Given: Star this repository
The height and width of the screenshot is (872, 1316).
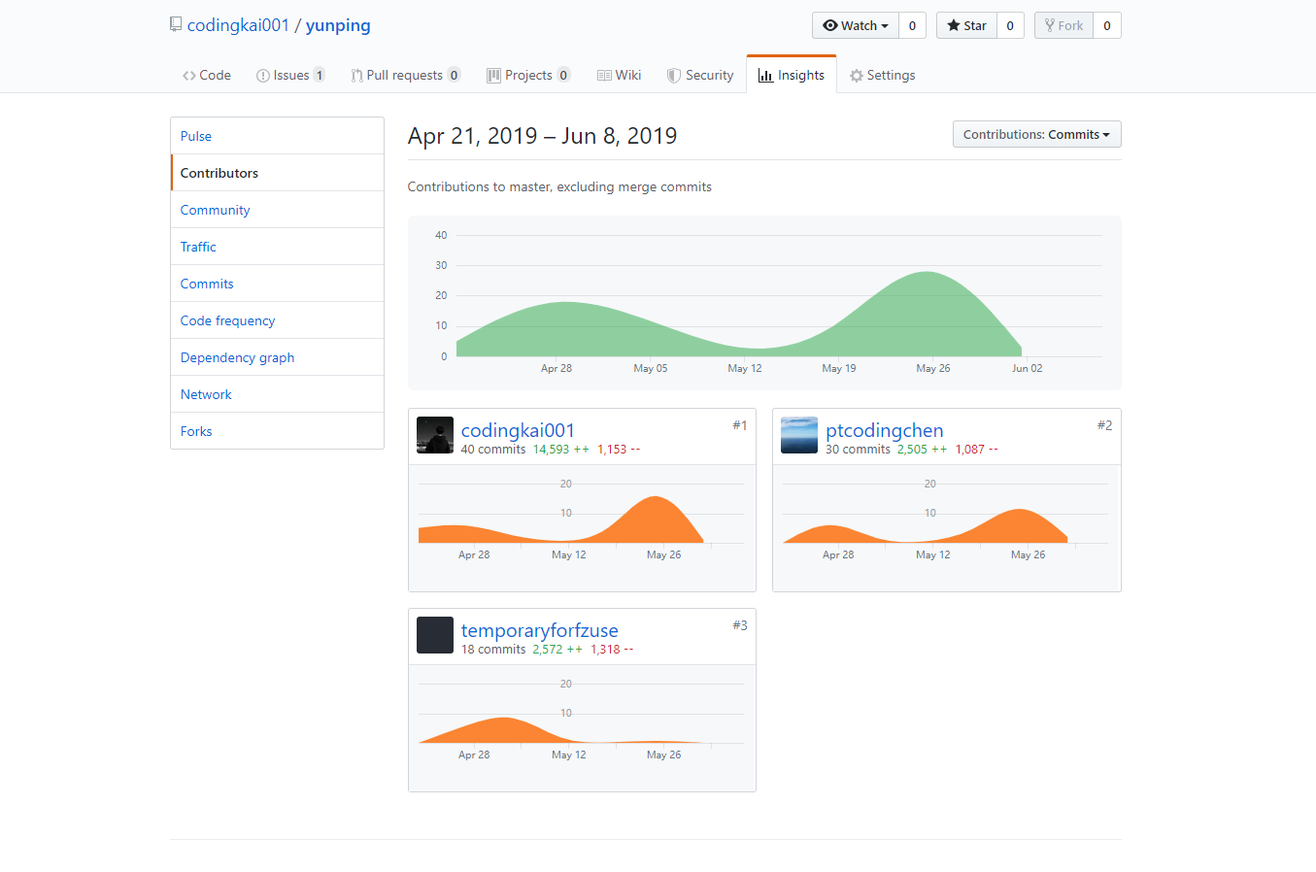Looking at the screenshot, I should (966, 25).
